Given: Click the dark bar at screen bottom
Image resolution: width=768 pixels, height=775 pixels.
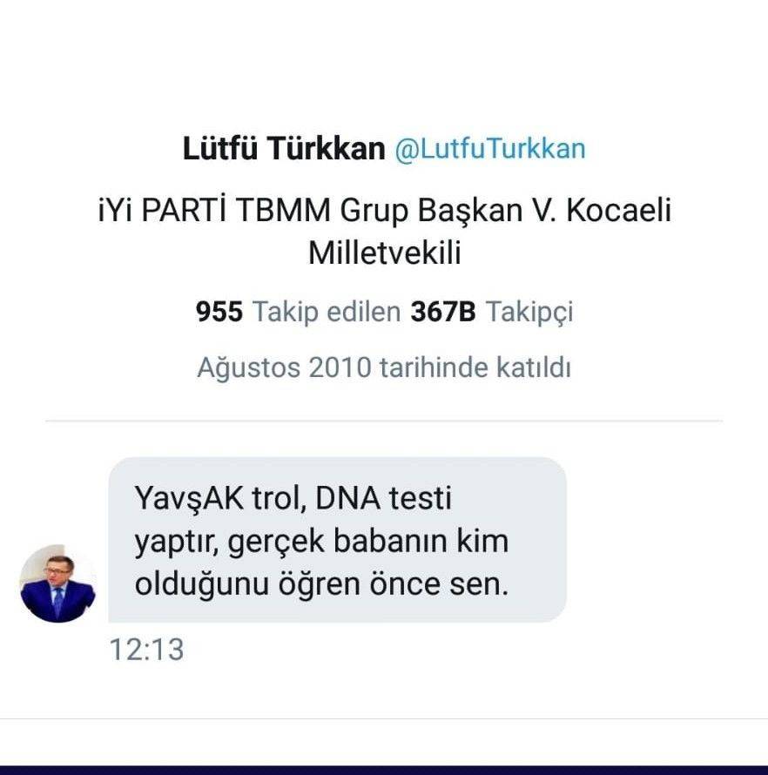Looking at the screenshot, I should click(384, 770).
